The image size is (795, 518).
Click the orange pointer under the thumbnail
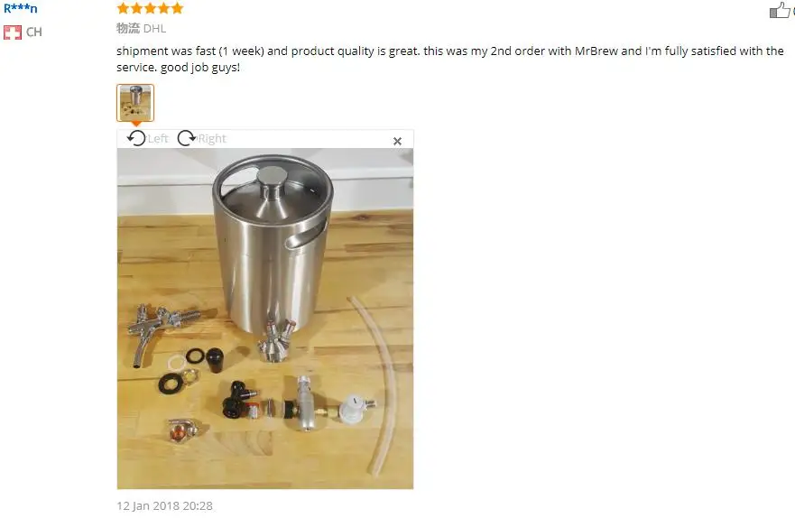[136, 124]
